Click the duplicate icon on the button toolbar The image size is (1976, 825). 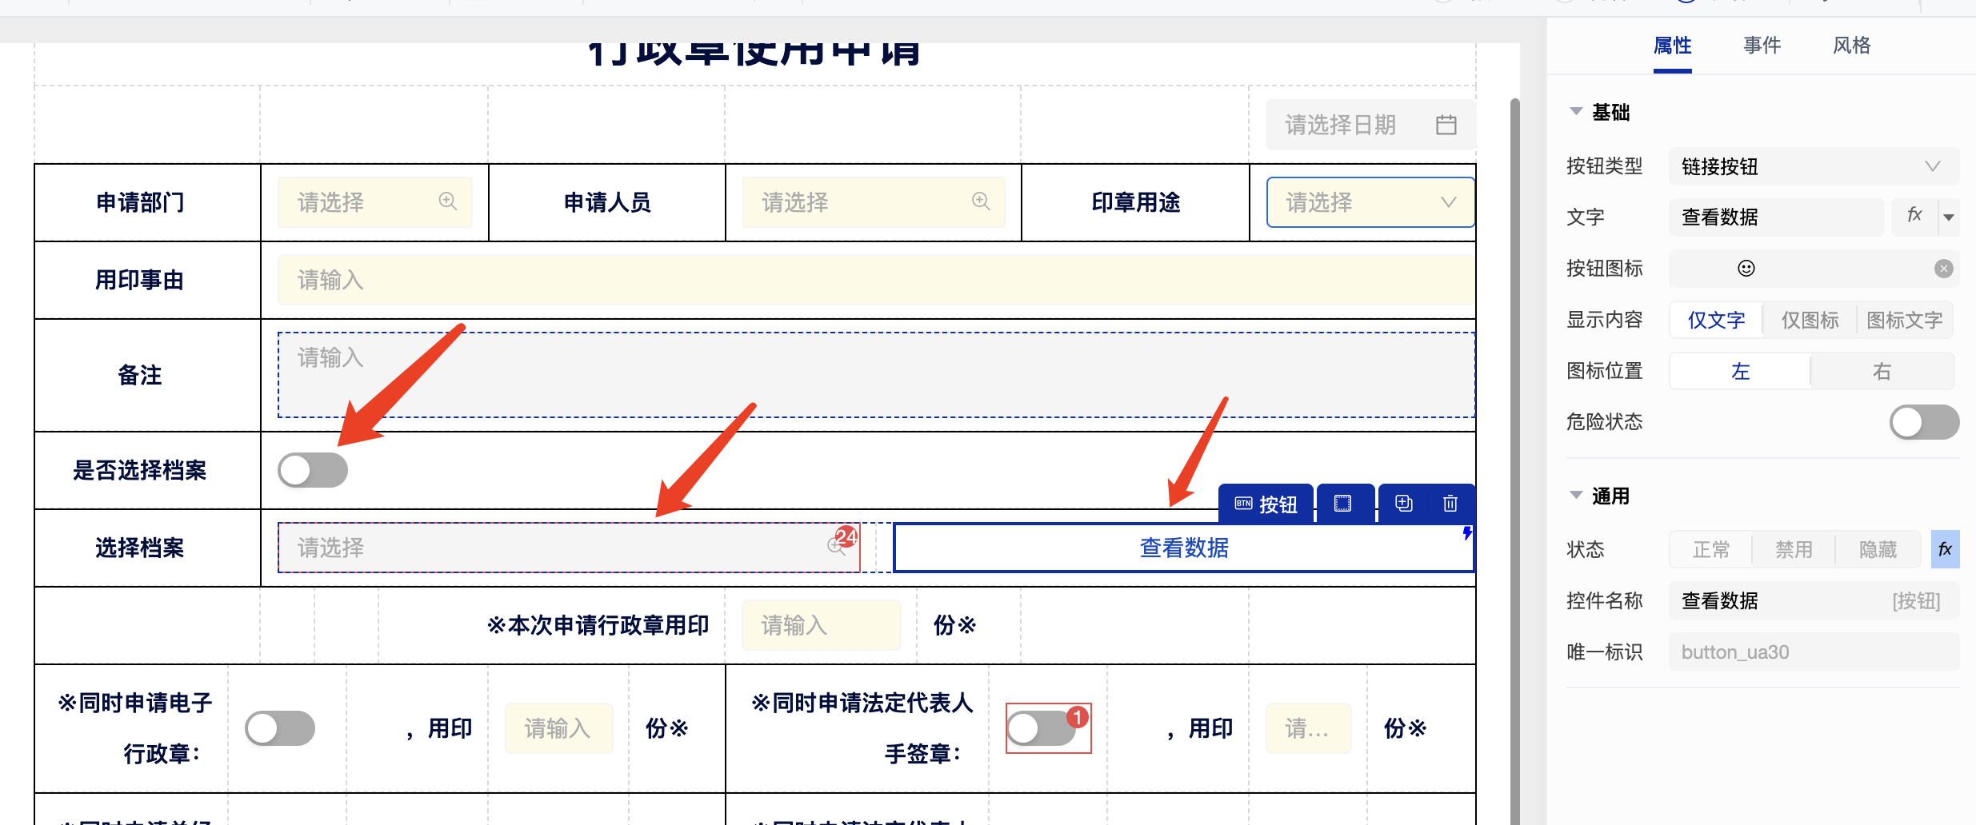[x=1404, y=504]
